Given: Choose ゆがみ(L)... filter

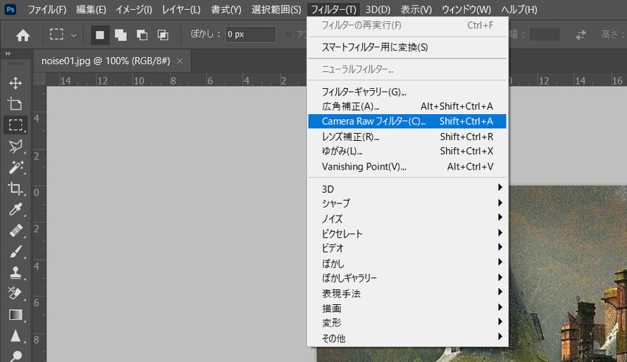Looking at the screenshot, I should coord(407,151).
